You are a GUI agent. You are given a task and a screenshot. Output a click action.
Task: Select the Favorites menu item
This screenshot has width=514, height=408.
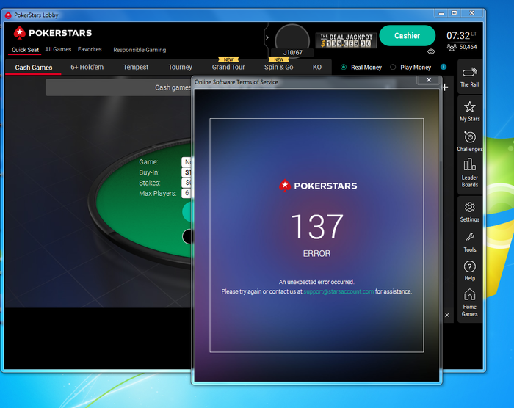(90, 49)
